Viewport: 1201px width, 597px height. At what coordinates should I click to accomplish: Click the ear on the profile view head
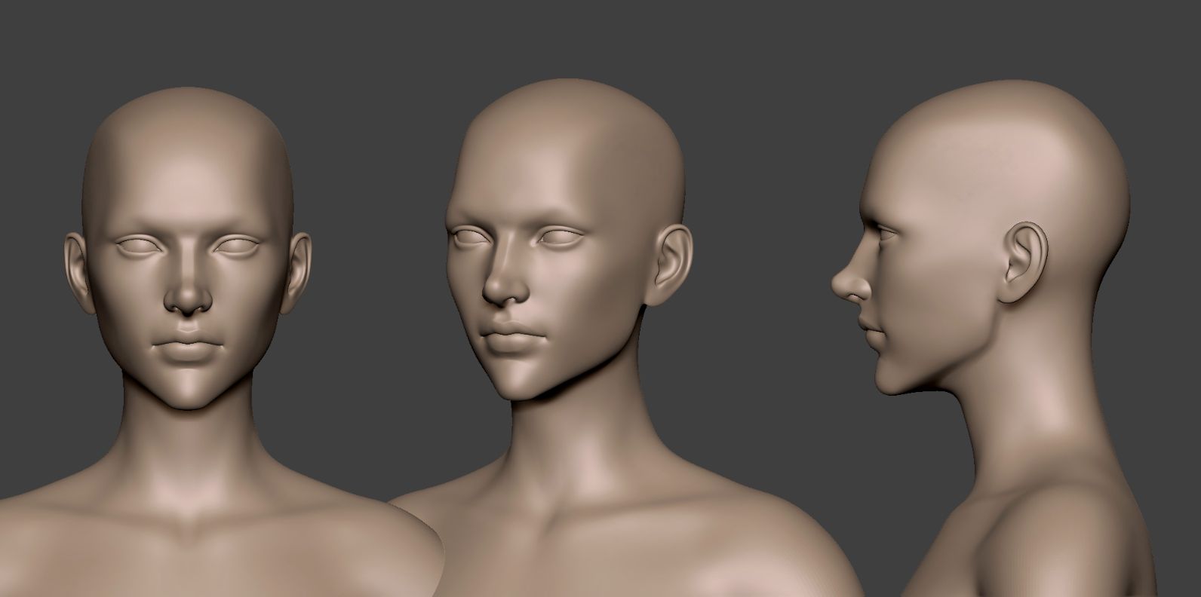(x=1024, y=262)
